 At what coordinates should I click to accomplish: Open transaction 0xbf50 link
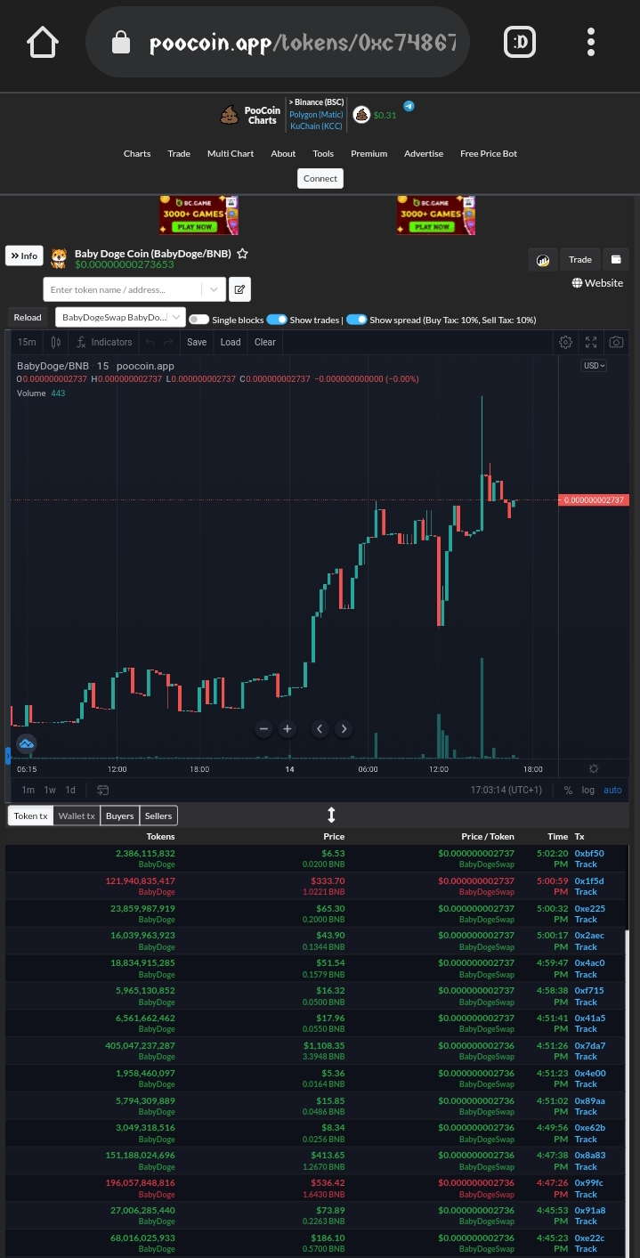(589, 853)
